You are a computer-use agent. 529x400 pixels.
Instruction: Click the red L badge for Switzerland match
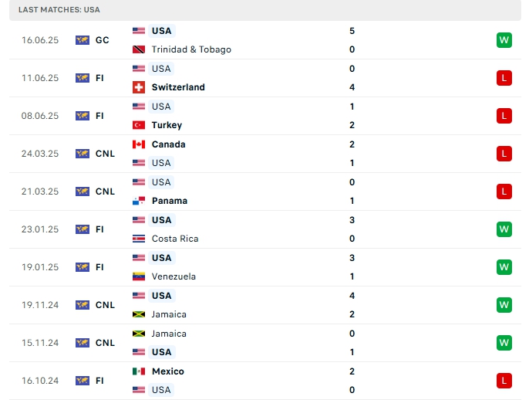[x=504, y=78]
